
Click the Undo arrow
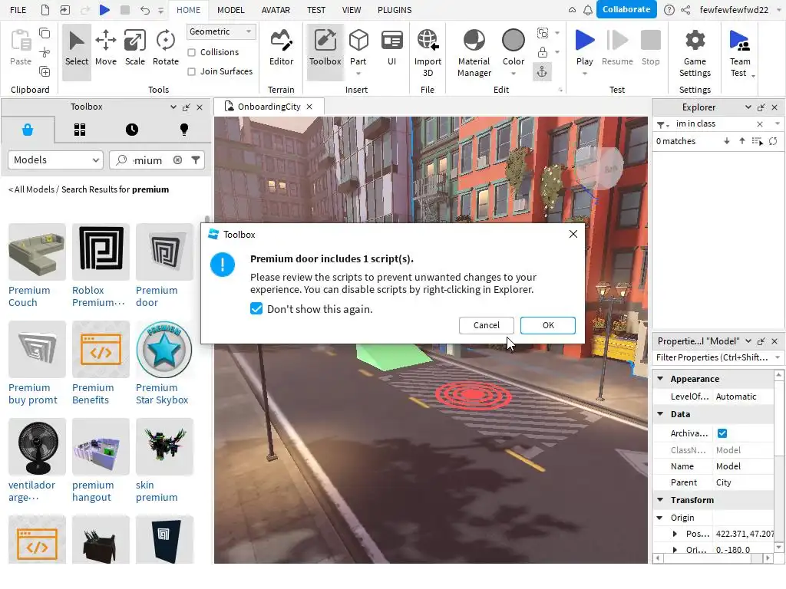pos(145,10)
